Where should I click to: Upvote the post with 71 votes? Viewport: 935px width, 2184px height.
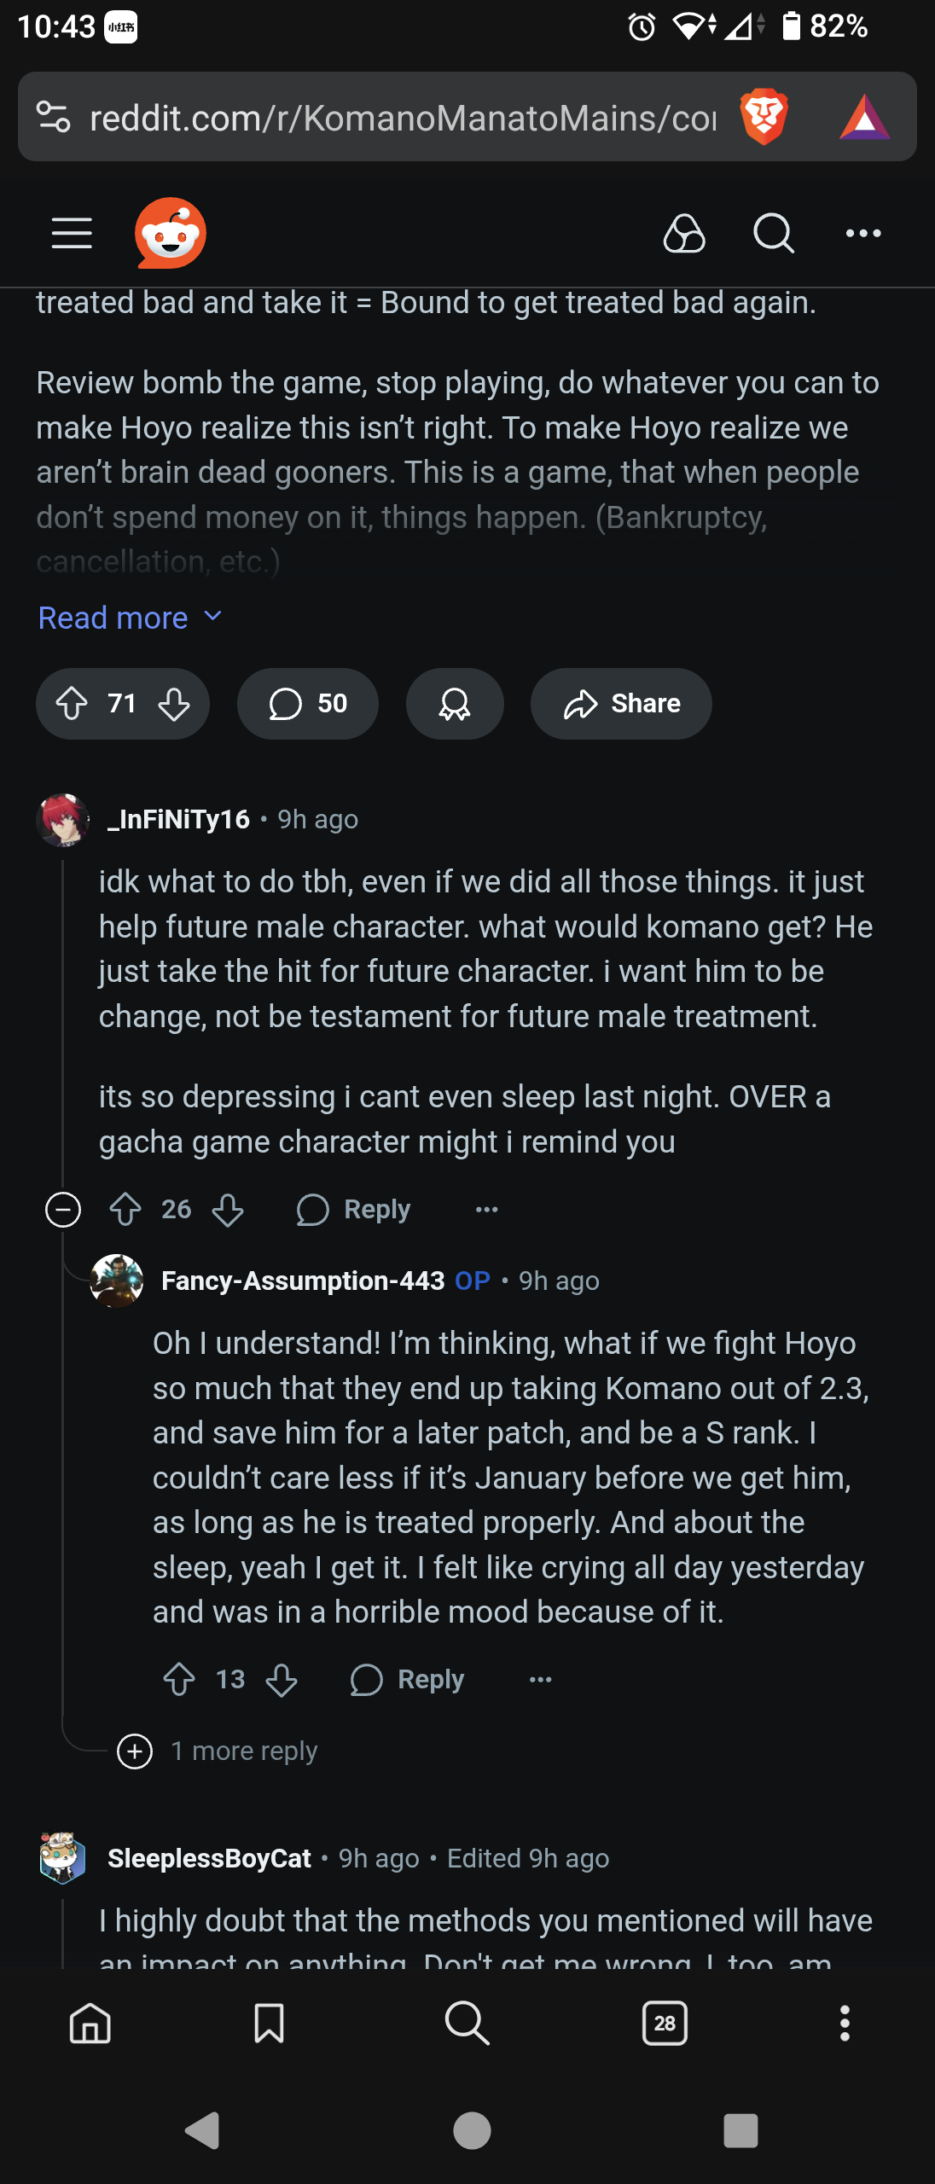[72, 704]
